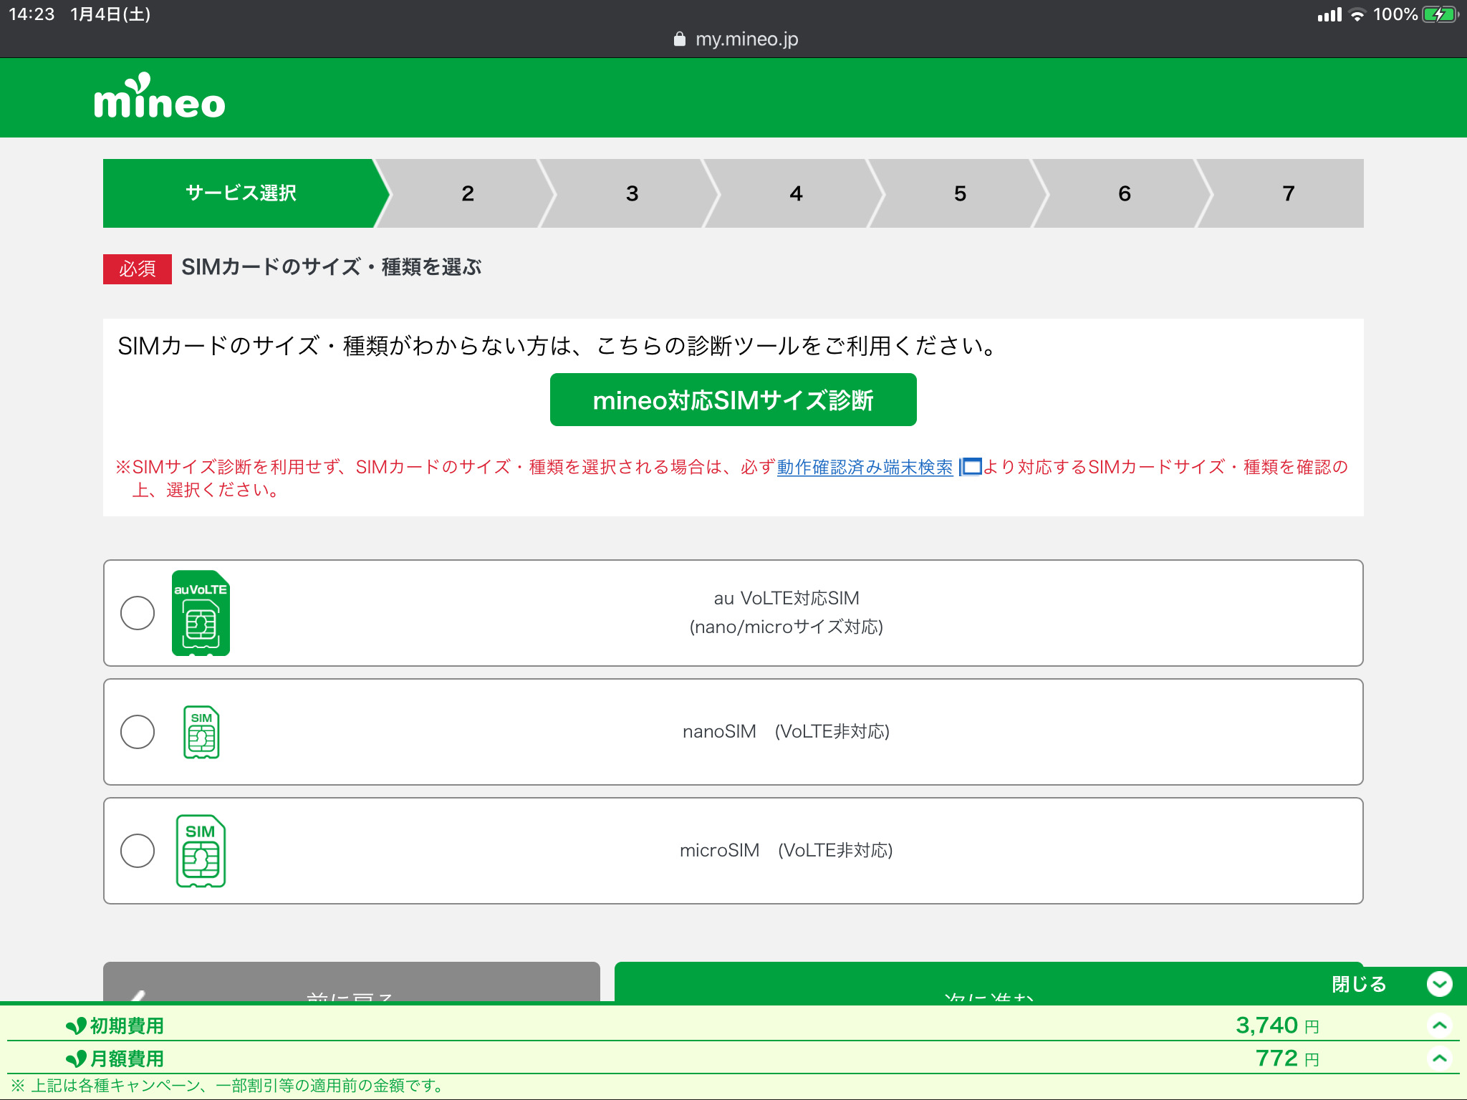
Task: Click the サービス選択 step tab
Action: click(241, 193)
